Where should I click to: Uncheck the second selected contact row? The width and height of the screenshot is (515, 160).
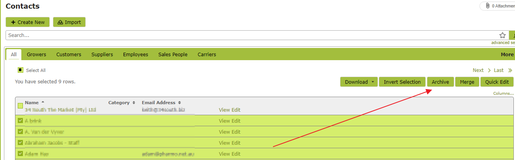[x=21, y=131]
